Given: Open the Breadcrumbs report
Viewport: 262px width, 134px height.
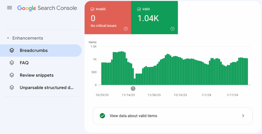Looking at the screenshot, I should click(41, 50).
